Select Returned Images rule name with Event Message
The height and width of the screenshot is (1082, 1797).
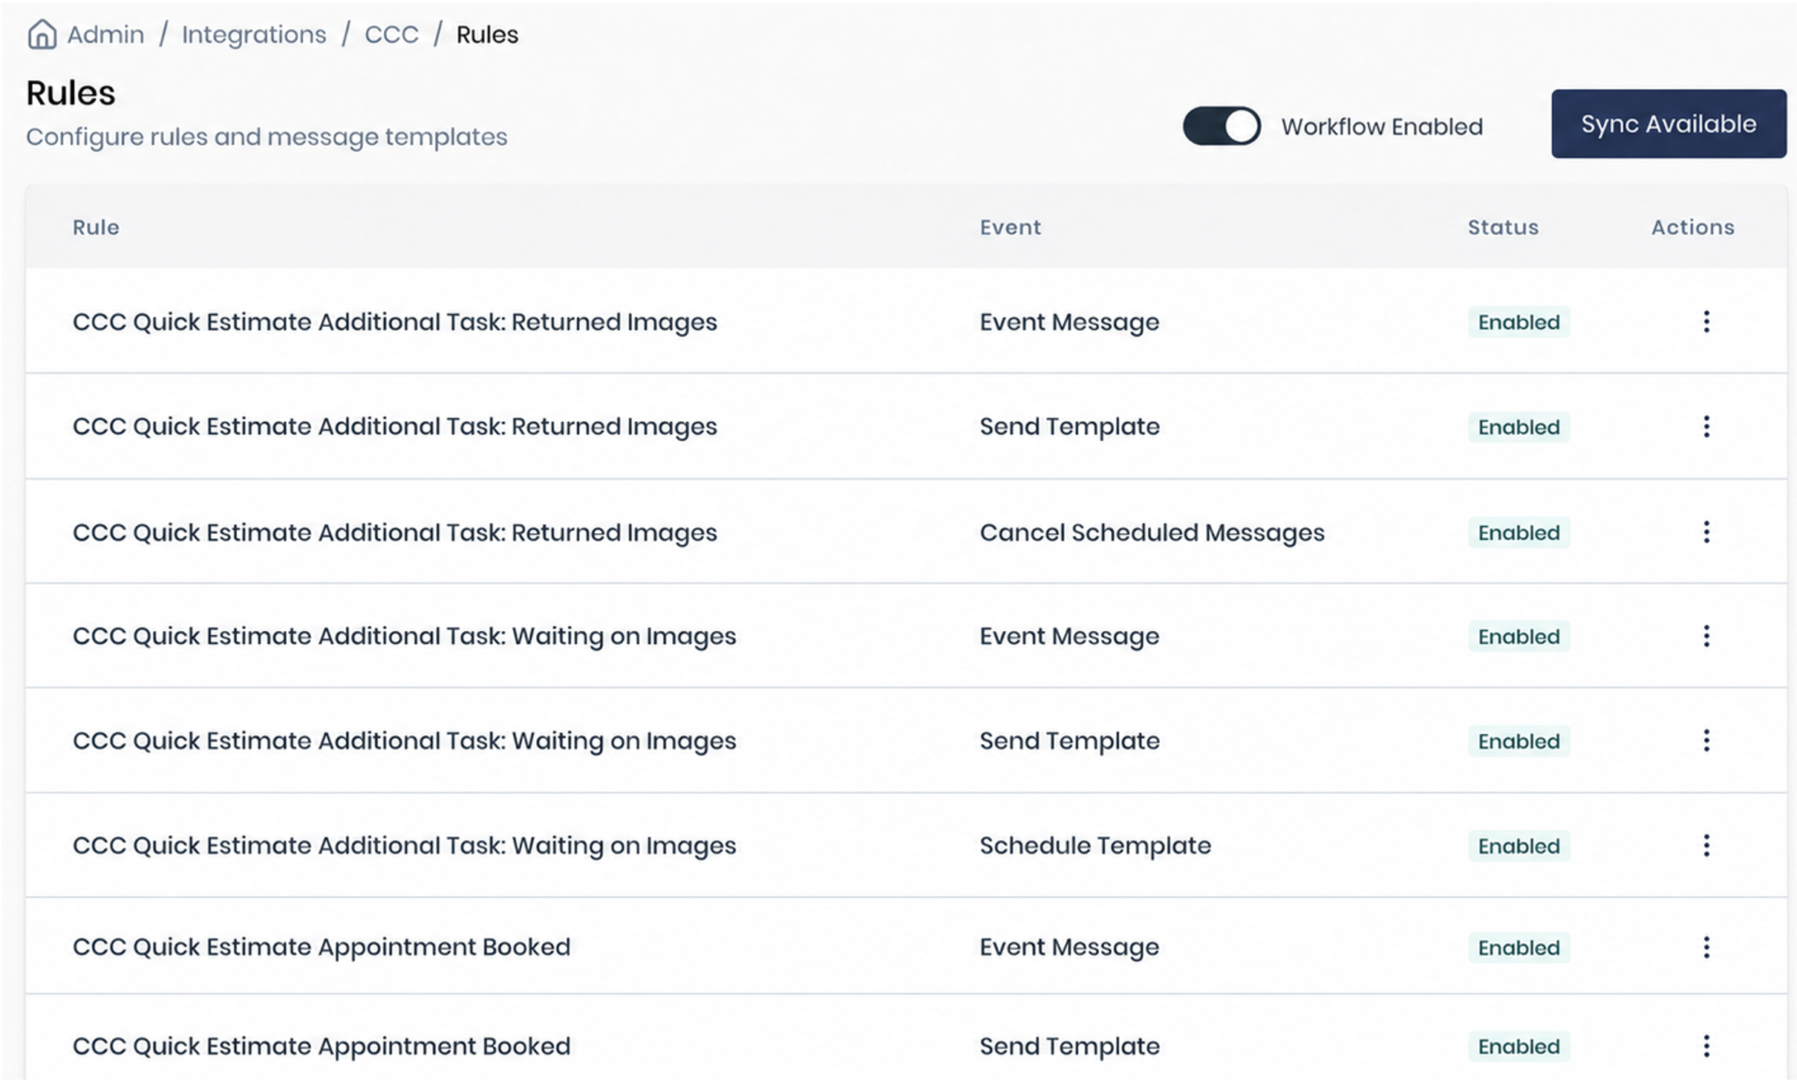click(395, 322)
